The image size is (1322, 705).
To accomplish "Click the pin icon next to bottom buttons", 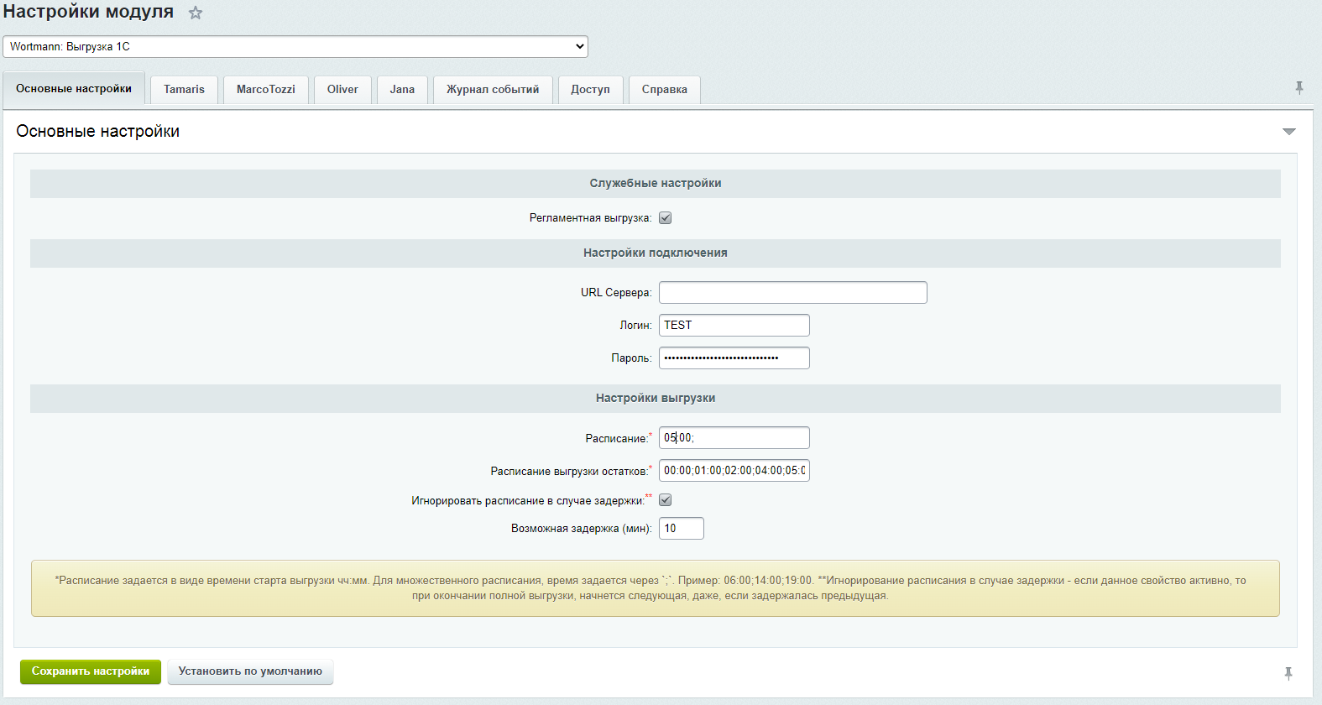I will 1288,673.
